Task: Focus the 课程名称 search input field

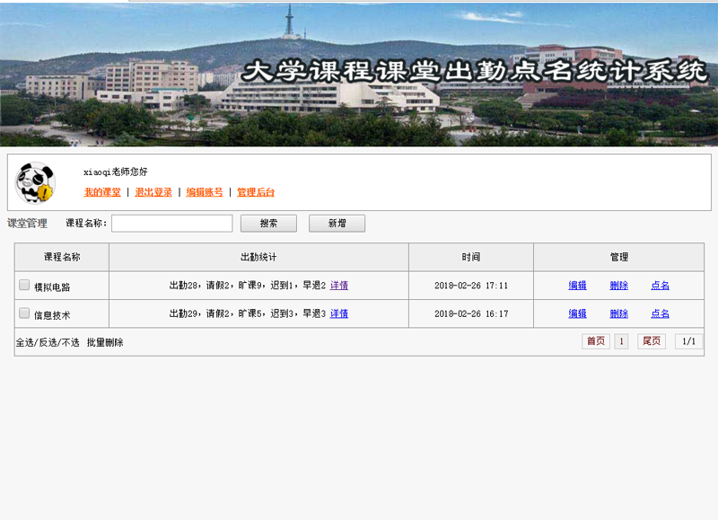Action: (x=172, y=224)
